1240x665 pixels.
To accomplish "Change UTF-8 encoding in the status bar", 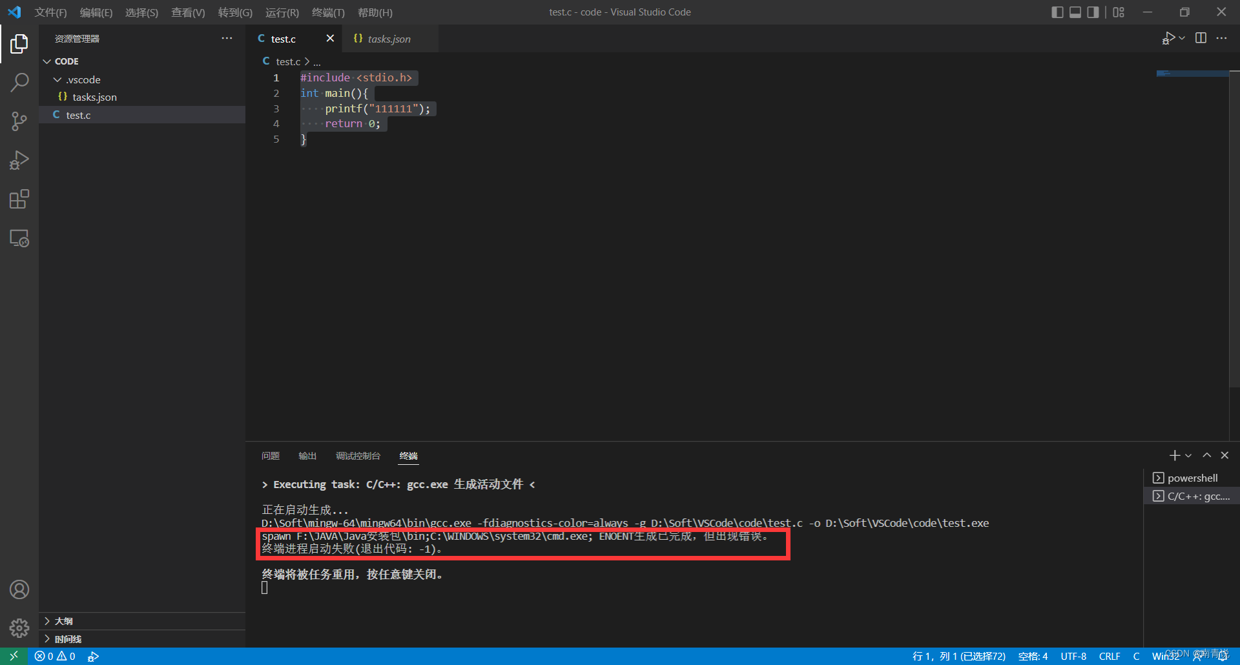I will click(1073, 656).
